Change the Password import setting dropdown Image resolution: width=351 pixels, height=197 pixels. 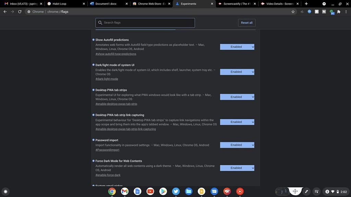237,145
